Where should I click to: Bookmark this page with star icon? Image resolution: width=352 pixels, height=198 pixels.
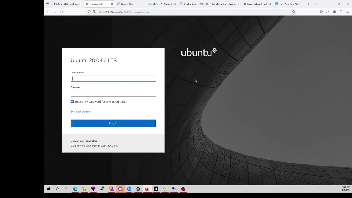[x=293, y=12]
